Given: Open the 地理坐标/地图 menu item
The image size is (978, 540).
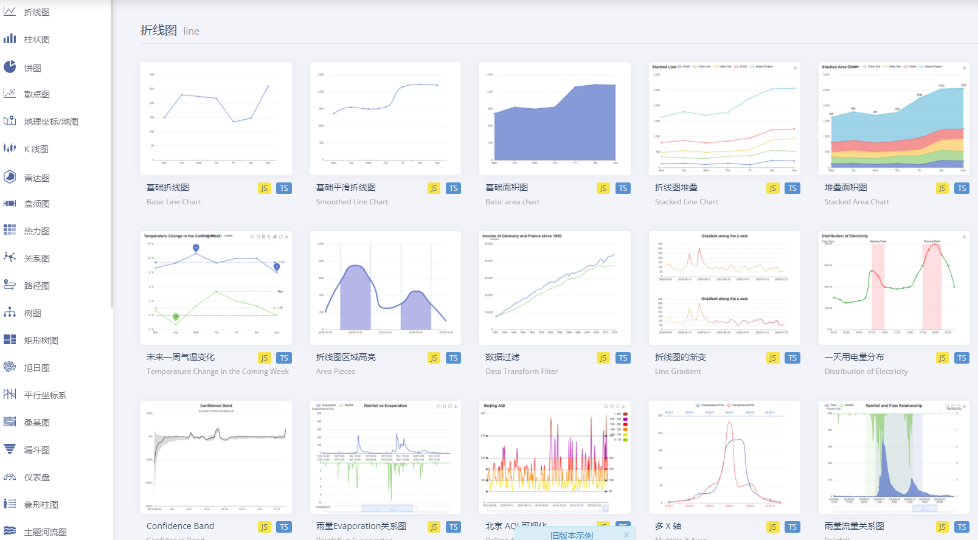Looking at the screenshot, I should coord(51,122).
